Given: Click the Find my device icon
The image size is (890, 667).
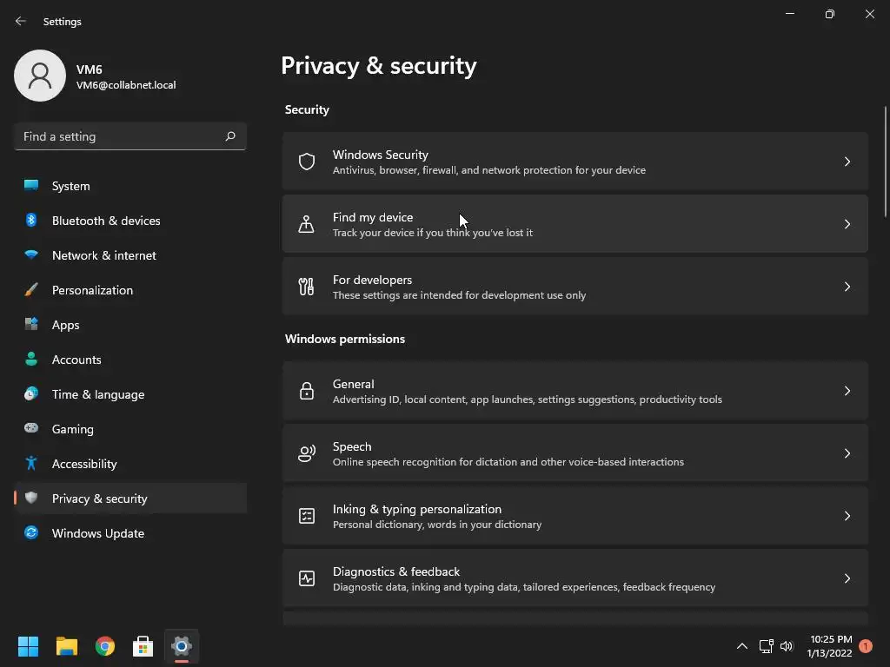Looking at the screenshot, I should [x=307, y=224].
